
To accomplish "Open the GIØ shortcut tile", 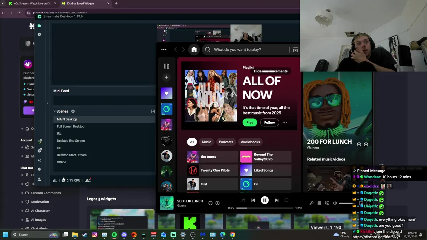I will click(212, 184).
